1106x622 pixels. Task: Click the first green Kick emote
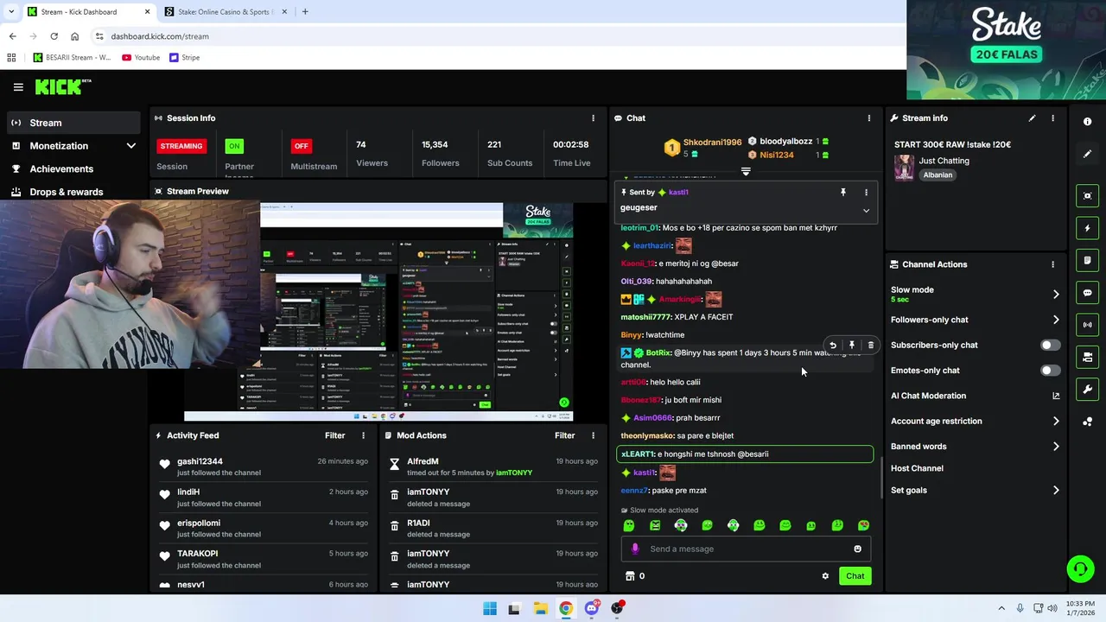point(629,525)
